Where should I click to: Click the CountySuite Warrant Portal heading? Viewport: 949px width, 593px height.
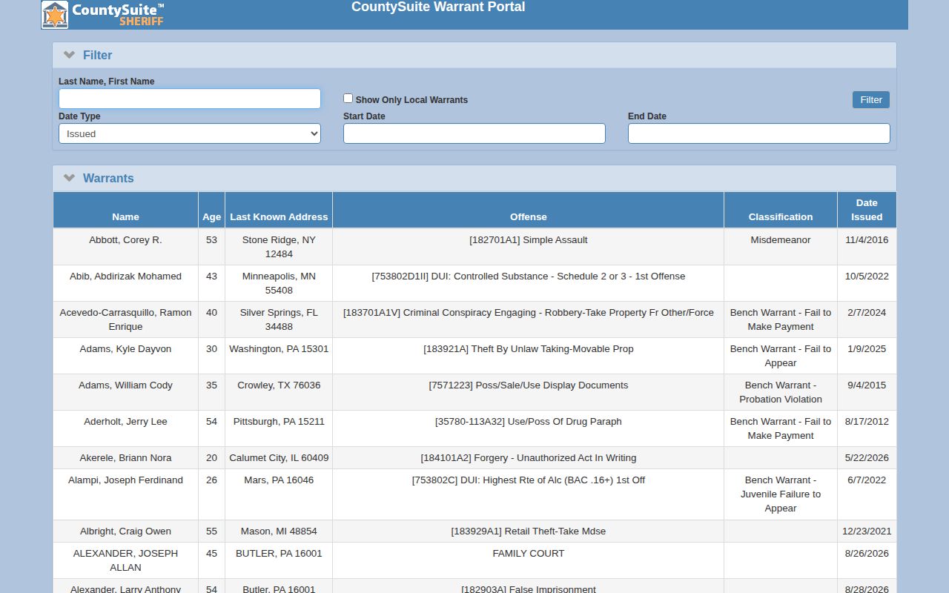[x=438, y=7]
